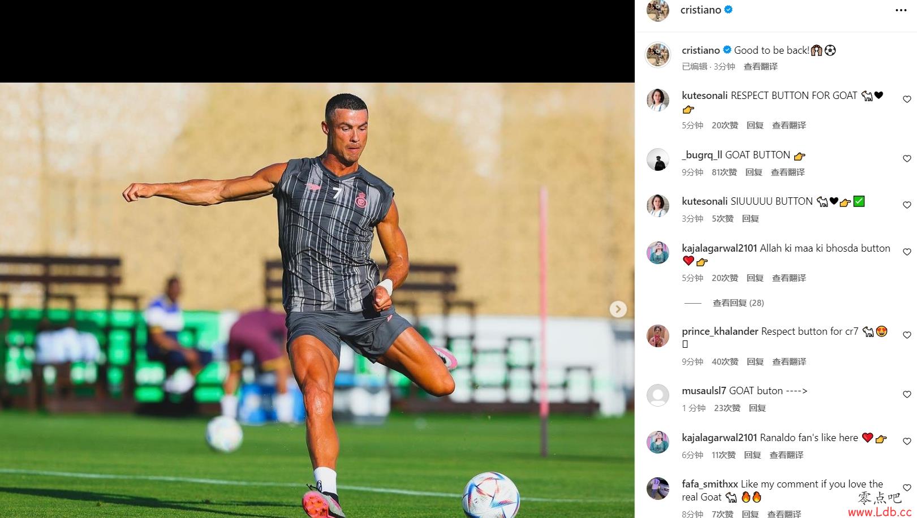Show translation of the post caption
This screenshot has width=917, height=518.
click(x=760, y=67)
